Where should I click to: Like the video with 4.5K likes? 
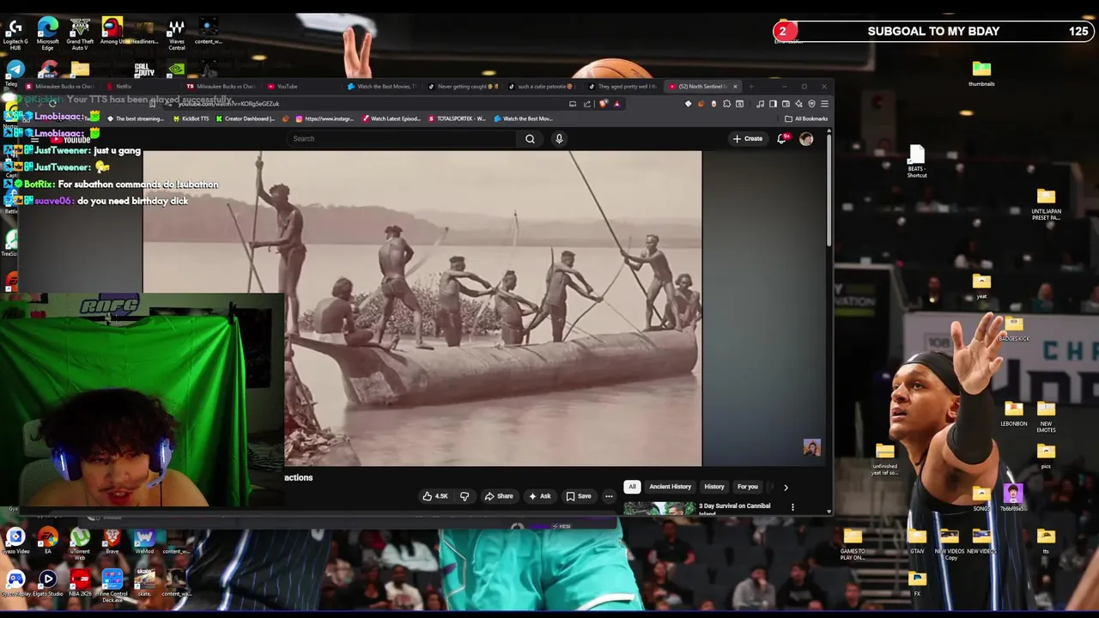[x=435, y=496]
